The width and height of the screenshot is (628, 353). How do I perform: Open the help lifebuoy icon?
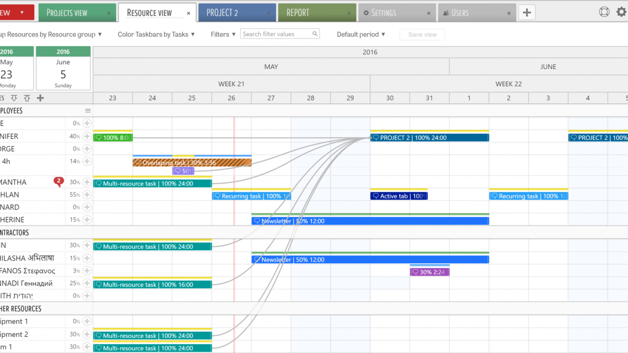(604, 12)
